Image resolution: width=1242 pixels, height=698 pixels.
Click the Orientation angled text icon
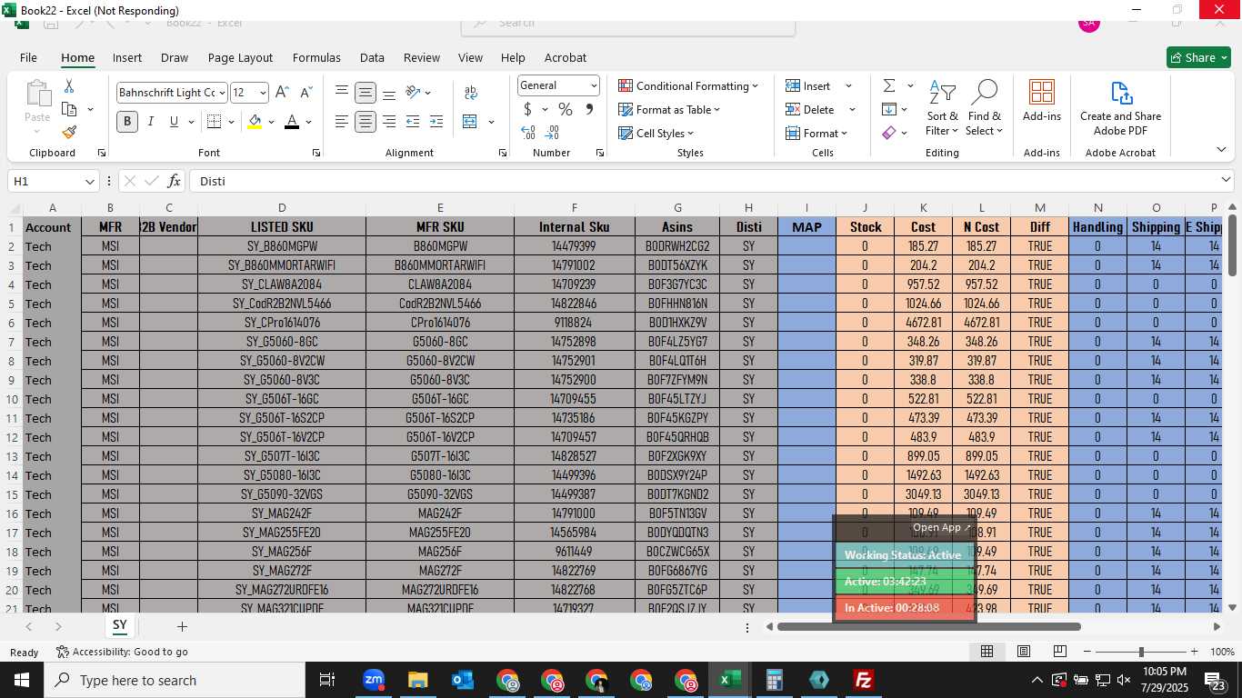[413, 93]
